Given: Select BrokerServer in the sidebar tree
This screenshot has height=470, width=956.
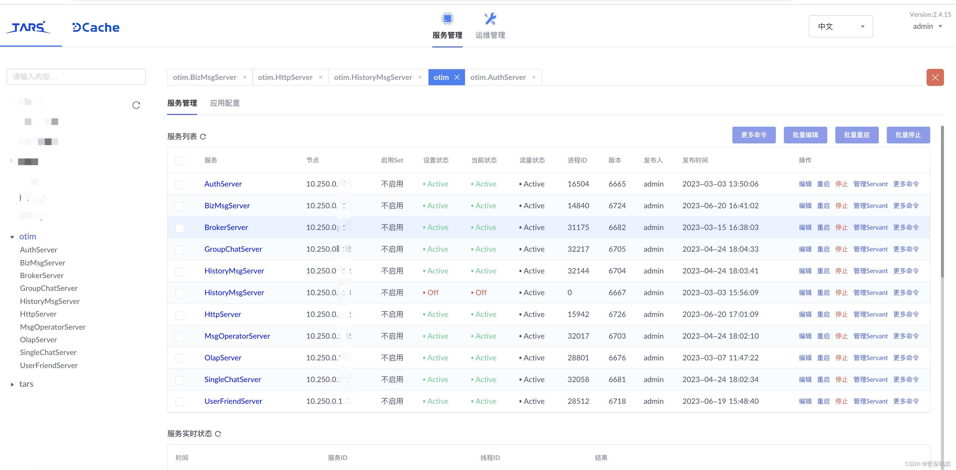Looking at the screenshot, I should pos(41,275).
